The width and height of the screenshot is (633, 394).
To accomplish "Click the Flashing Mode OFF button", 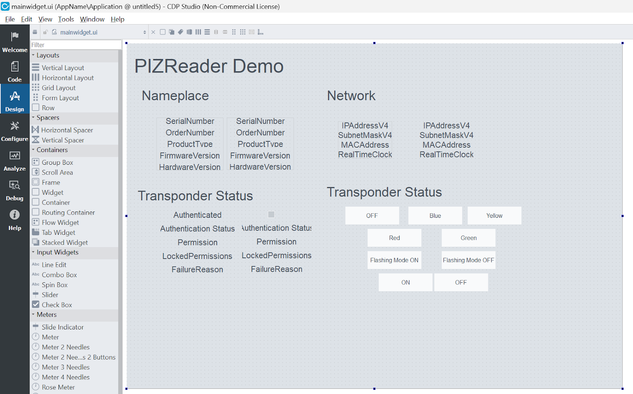I will point(468,260).
